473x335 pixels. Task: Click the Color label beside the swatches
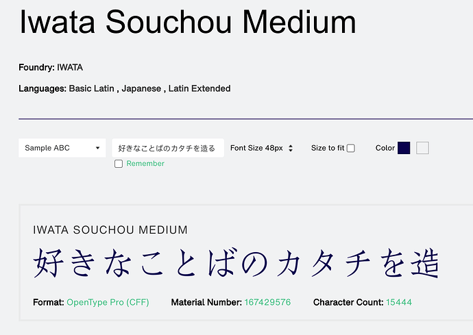point(385,148)
